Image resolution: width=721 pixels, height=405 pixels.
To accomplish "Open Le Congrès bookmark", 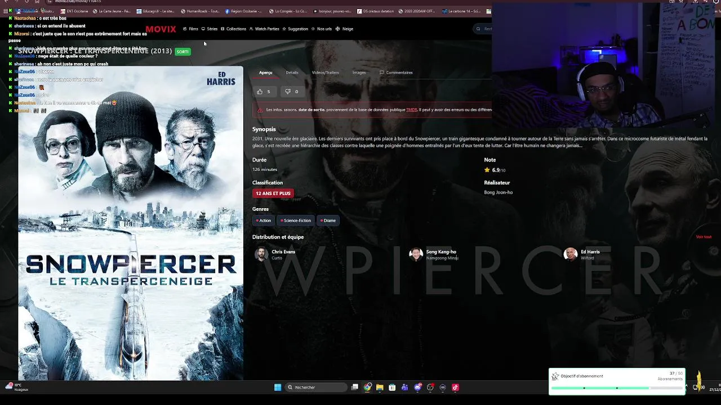I will click(x=288, y=11).
